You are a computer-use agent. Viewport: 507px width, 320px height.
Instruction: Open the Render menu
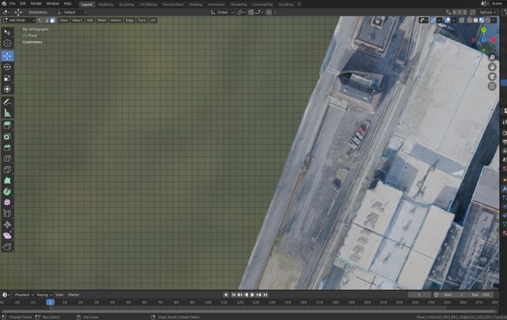(x=36, y=4)
